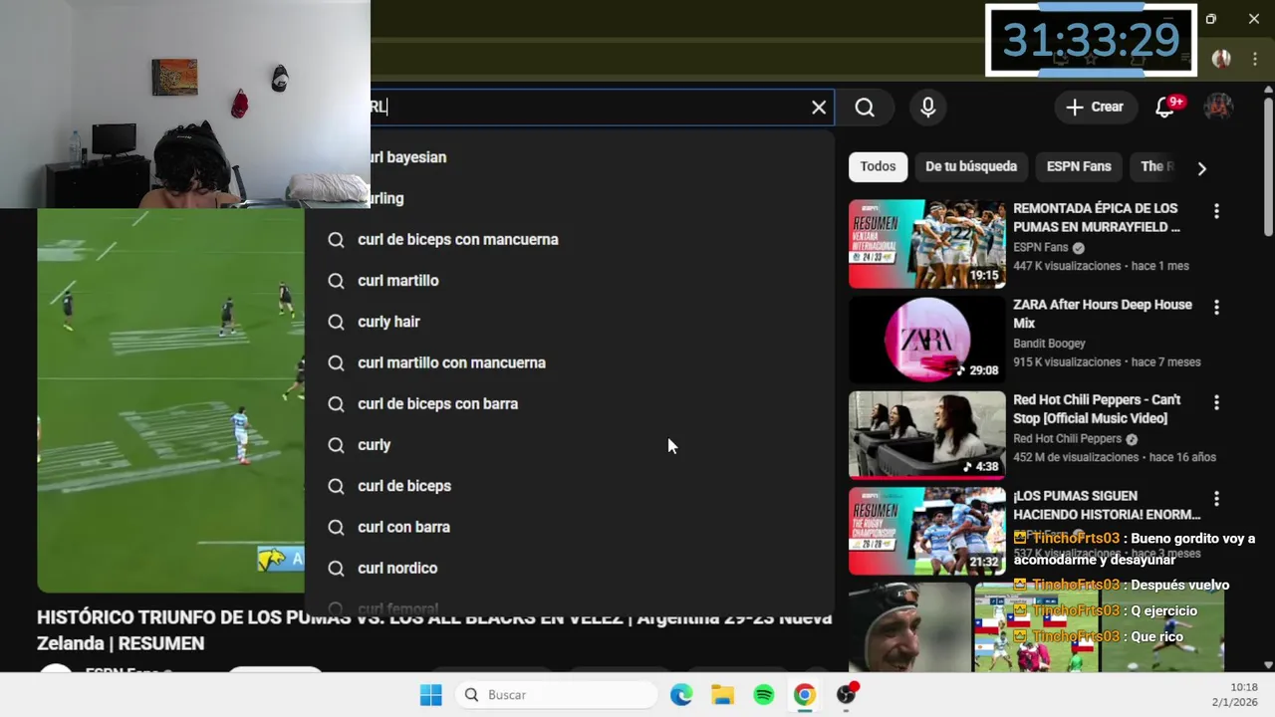Screen dimensions: 1275x717
Task: Click the taskbar Buscar search box
Action: click(556, 695)
